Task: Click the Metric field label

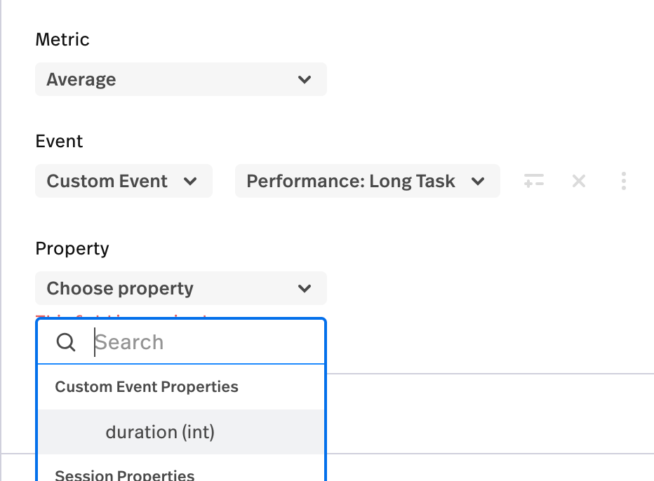Action: pyautogui.click(x=62, y=39)
